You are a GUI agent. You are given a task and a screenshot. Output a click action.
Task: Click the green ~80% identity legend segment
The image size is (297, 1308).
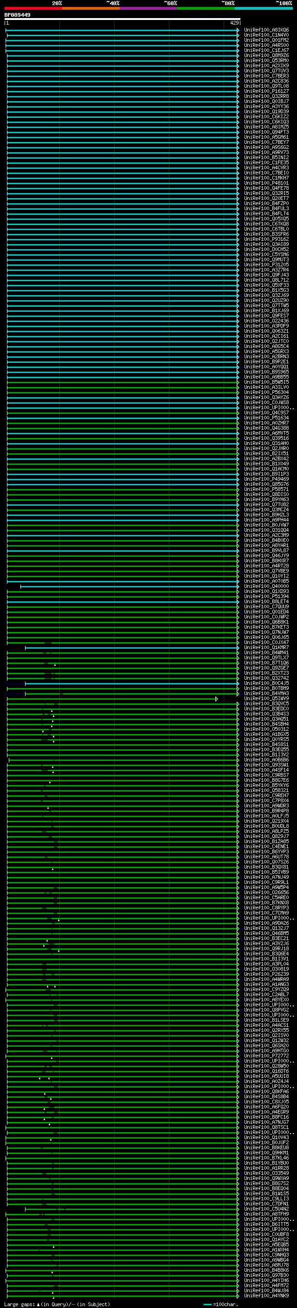(x=206, y=8)
